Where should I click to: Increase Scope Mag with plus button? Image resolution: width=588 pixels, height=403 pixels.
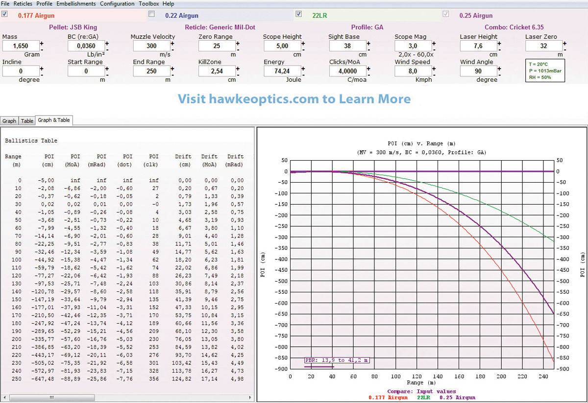pos(434,43)
